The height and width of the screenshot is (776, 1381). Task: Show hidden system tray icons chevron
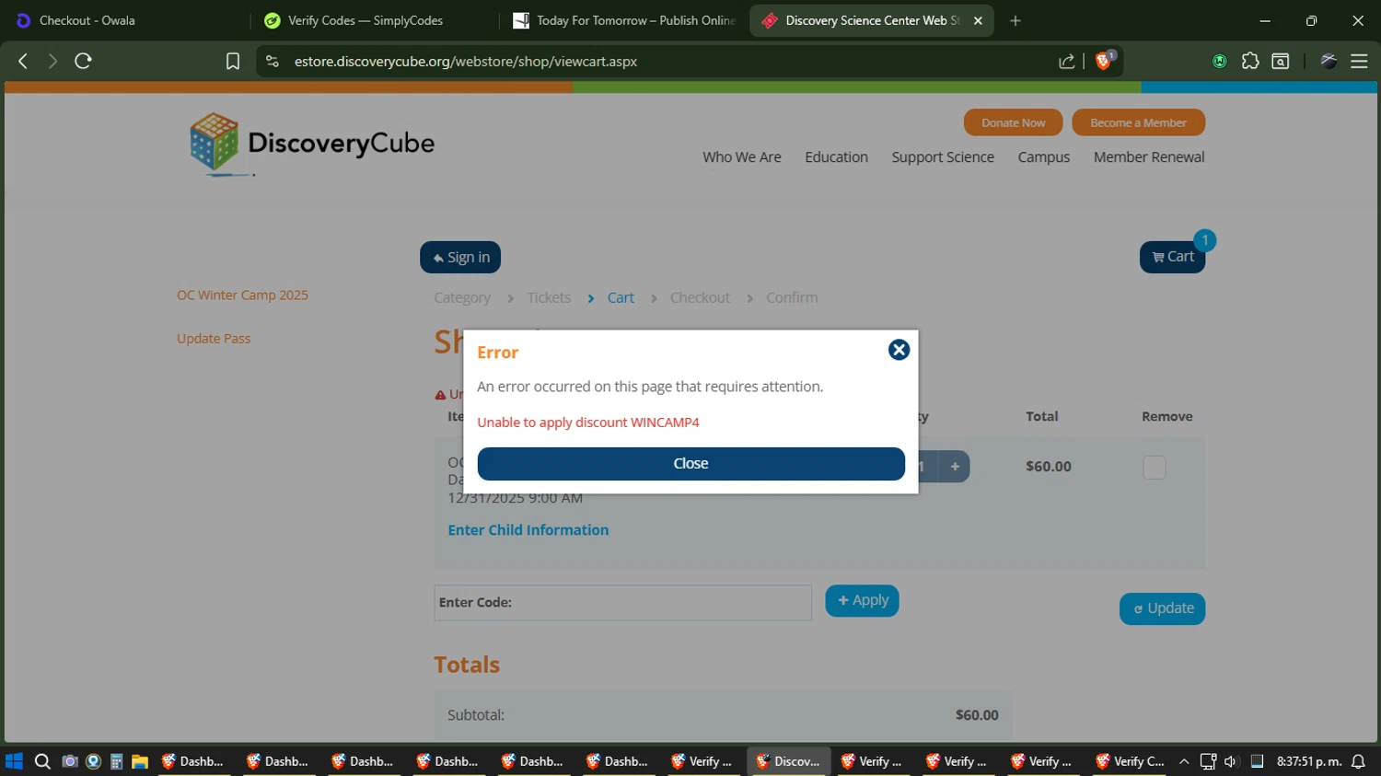coord(1184,761)
